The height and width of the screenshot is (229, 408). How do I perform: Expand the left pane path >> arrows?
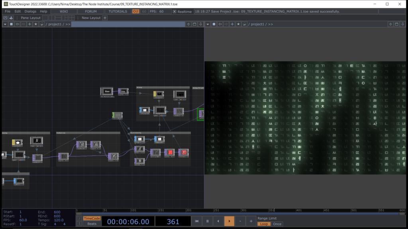tap(68, 24)
